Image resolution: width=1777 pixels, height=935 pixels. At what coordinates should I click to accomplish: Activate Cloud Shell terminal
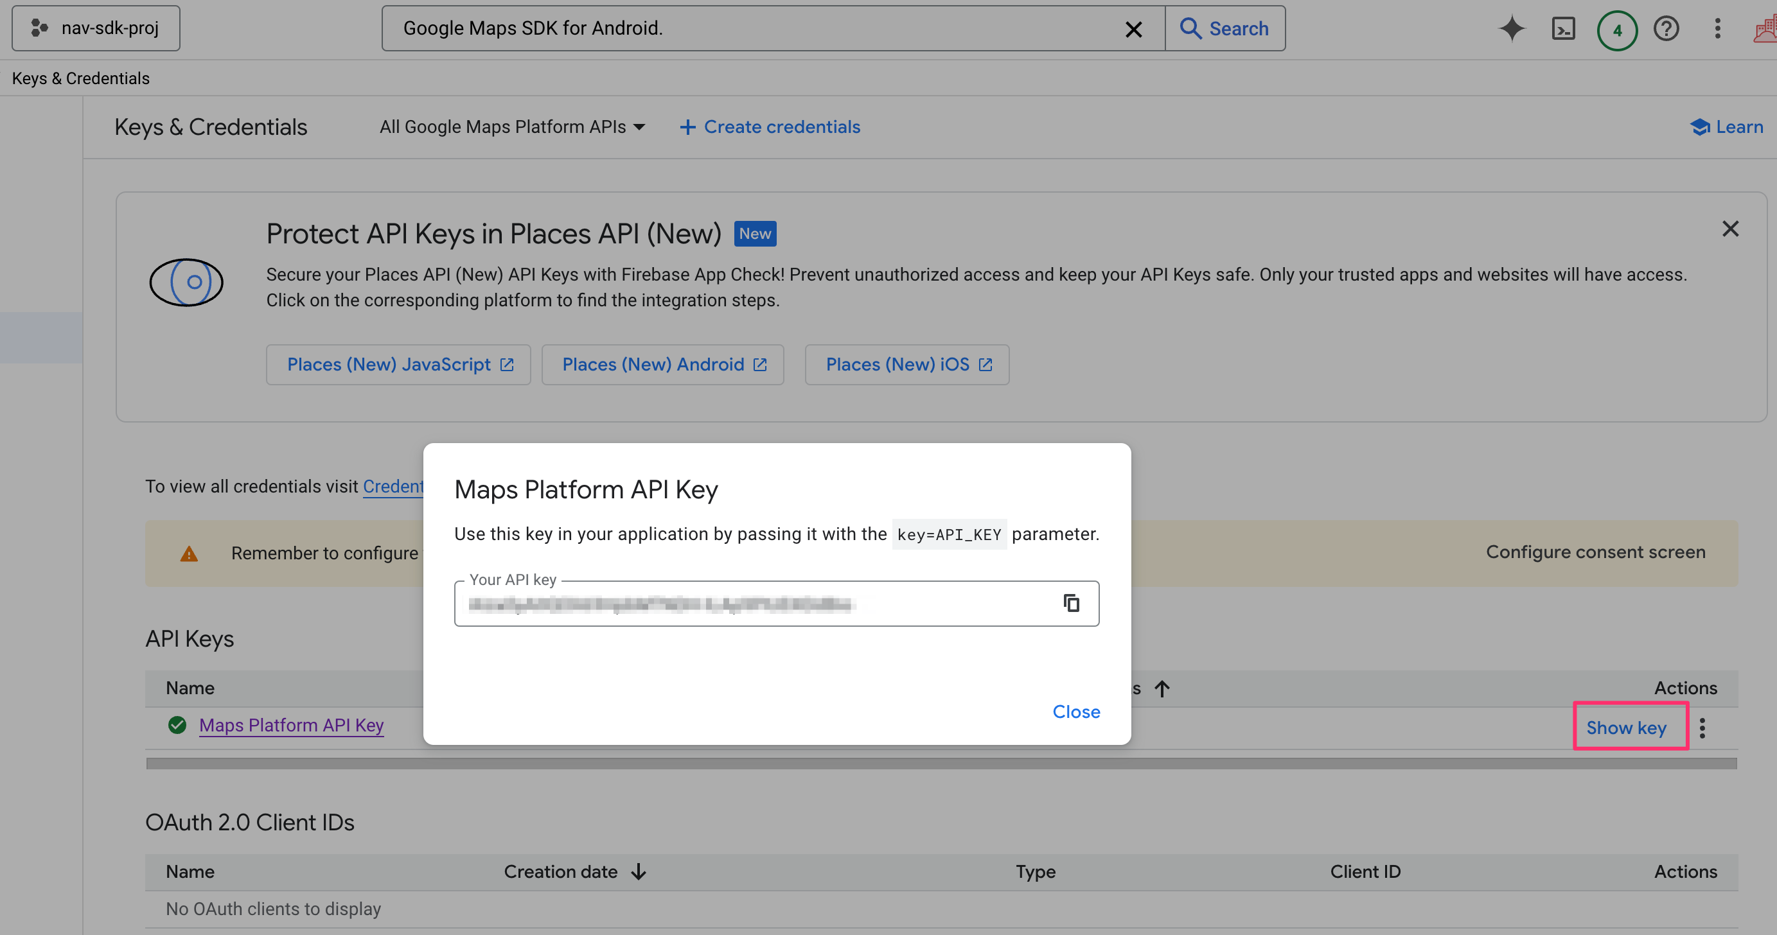pyautogui.click(x=1564, y=28)
